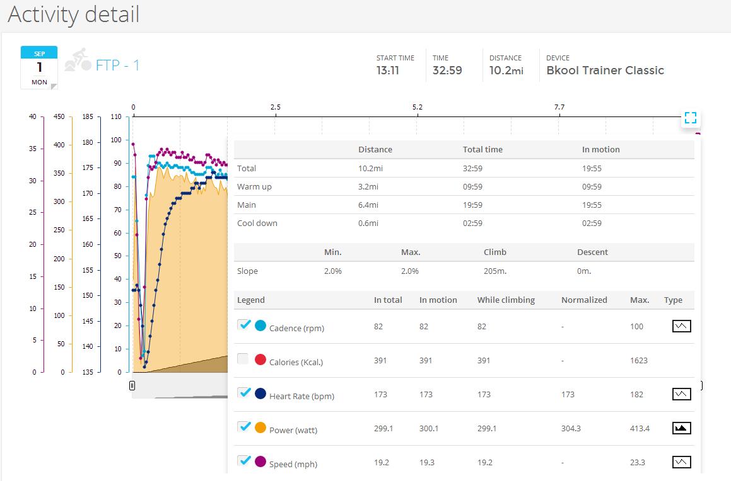Click the Main row label

[x=246, y=205]
